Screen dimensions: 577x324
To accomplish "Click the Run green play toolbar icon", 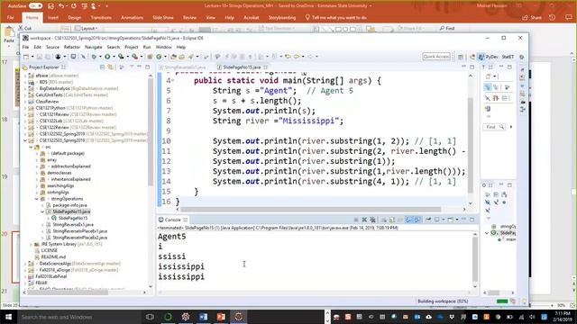I will tap(107, 57).
